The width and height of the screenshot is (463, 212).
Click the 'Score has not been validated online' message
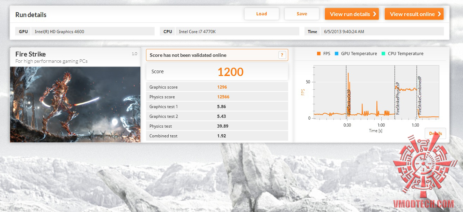[x=188, y=55]
